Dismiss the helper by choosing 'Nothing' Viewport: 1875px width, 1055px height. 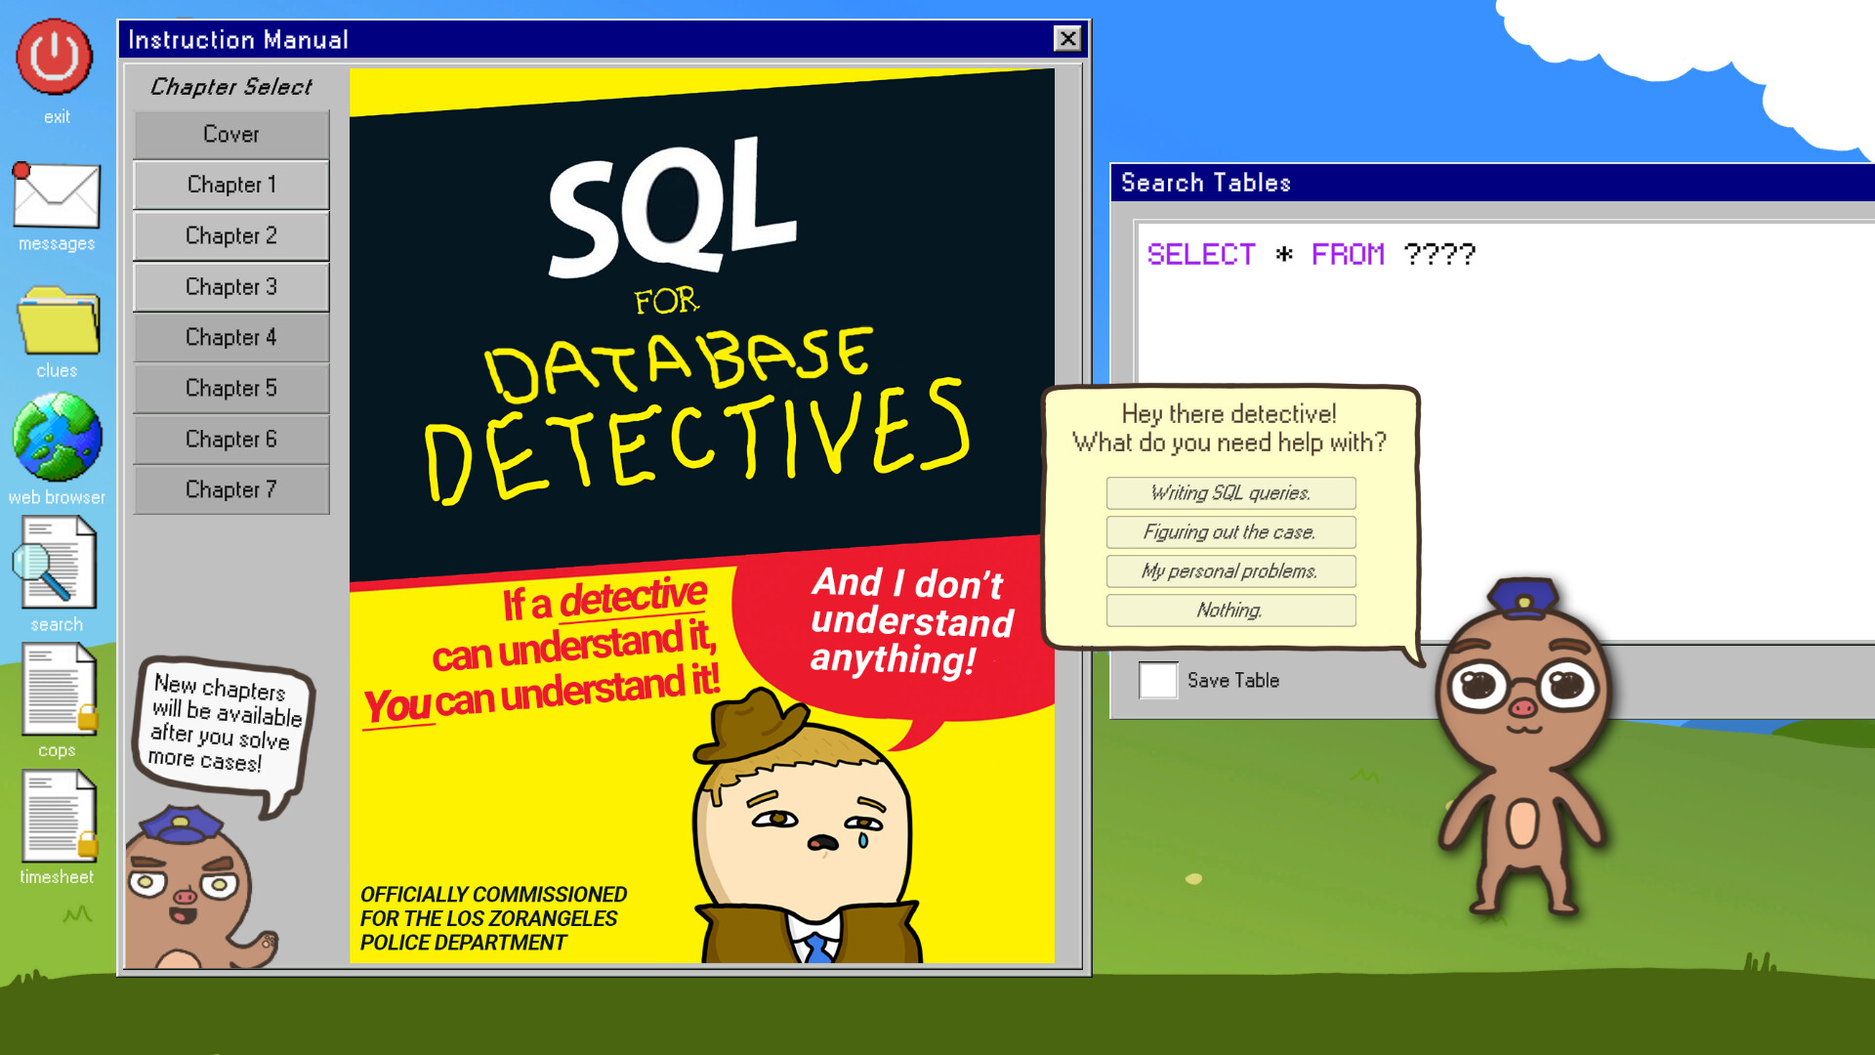tap(1230, 611)
